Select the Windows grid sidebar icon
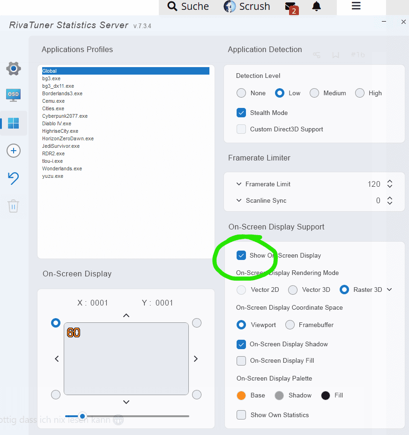 (14, 123)
